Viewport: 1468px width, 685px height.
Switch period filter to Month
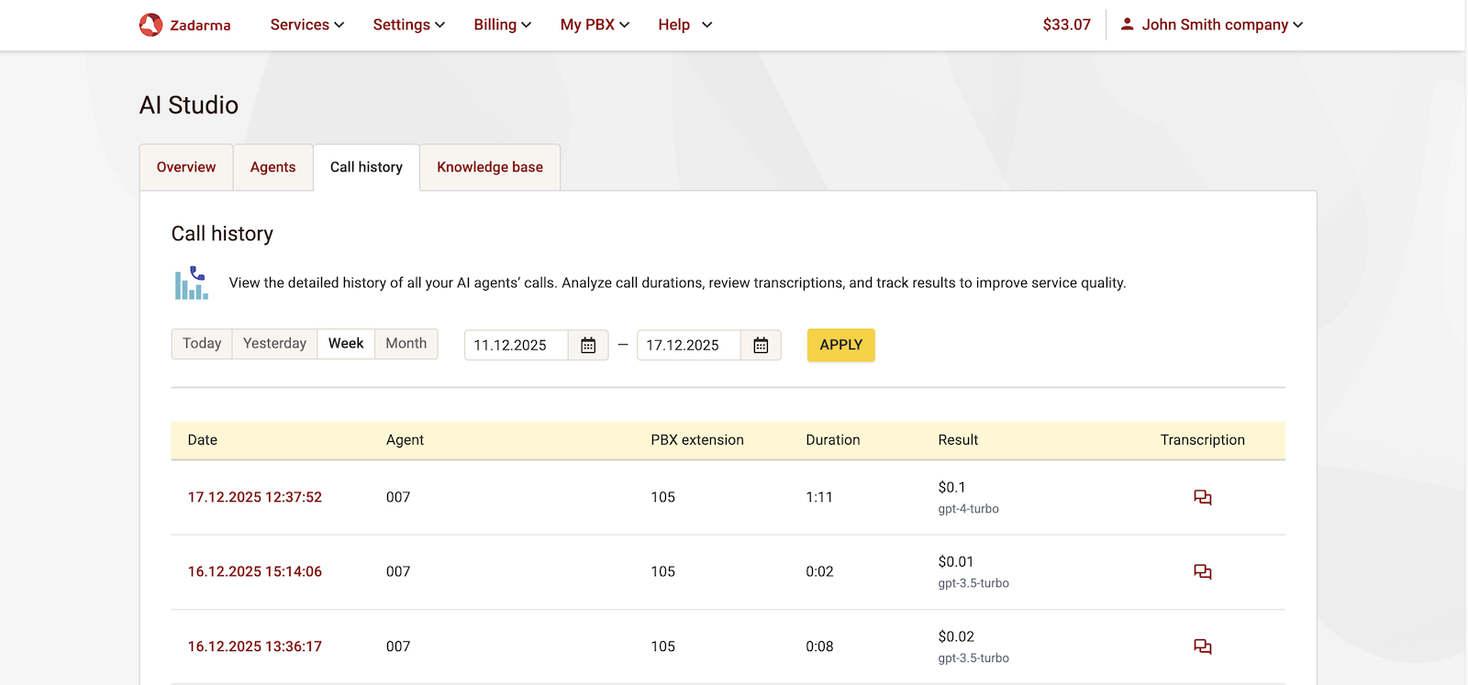[406, 343]
